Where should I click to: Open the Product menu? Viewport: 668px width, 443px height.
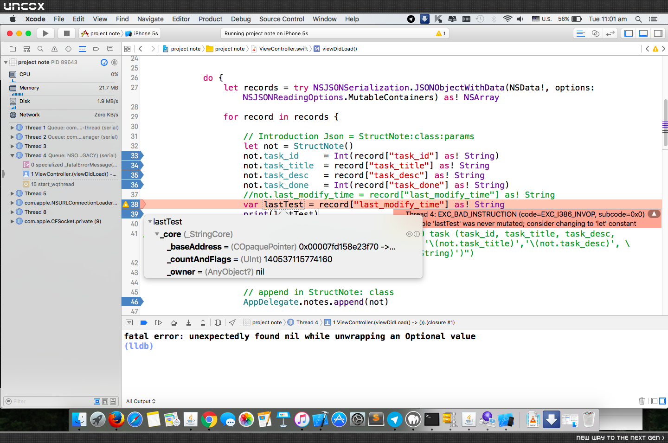(x=211, y=19)
